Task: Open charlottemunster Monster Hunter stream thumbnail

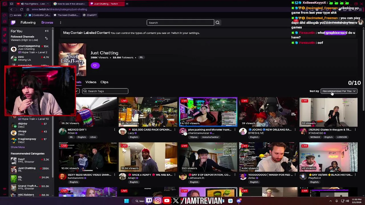Action: coord(208,112)
